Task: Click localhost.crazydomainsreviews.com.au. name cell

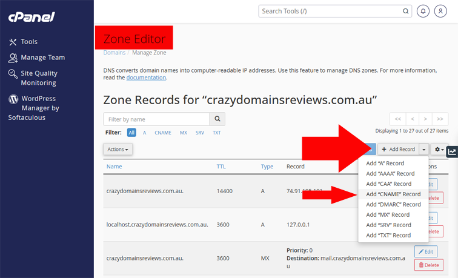Action: pyautogui.click(x=157, y=225)
